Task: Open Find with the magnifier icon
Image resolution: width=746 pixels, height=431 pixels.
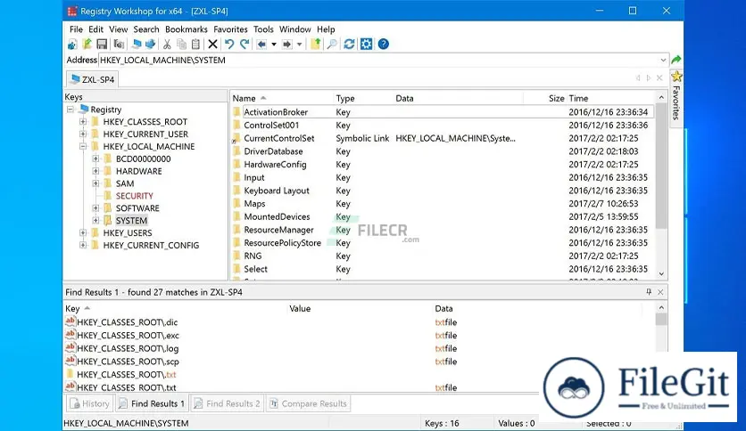Action: (332, 45)
